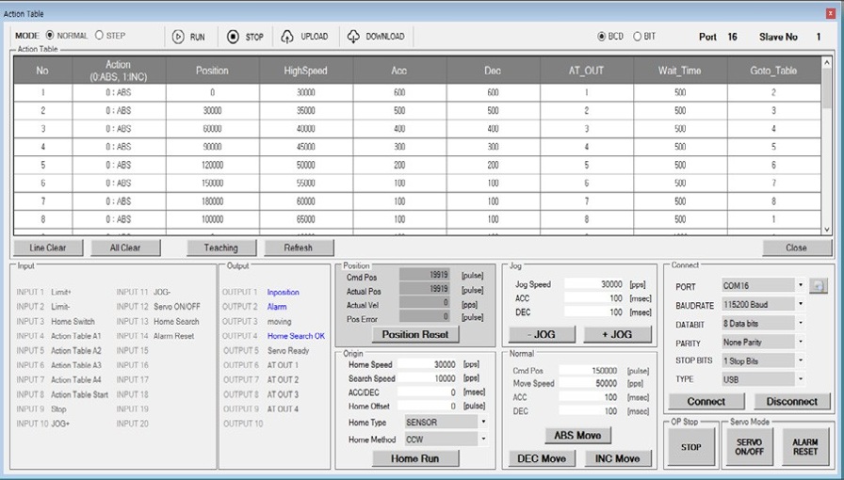
Task: Click the STOP icon in toolbar
Action: [x=233, y=37]
